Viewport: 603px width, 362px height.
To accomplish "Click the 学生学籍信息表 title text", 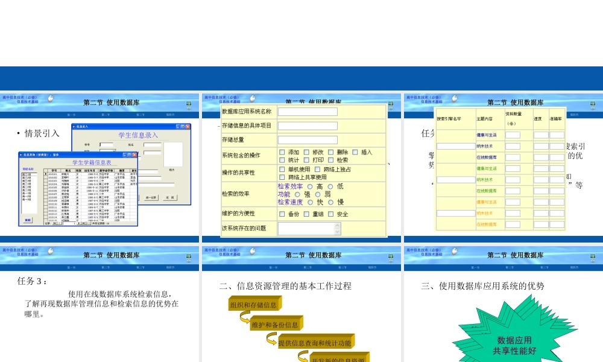I will tap(92, 163).
